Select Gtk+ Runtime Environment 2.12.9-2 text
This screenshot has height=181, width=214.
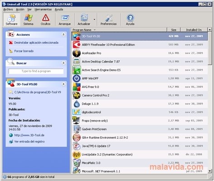(x=105, y=137)
